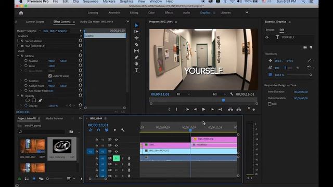Toggle Position animation stopwatch
333x187 pixels.
pos(26,61)
